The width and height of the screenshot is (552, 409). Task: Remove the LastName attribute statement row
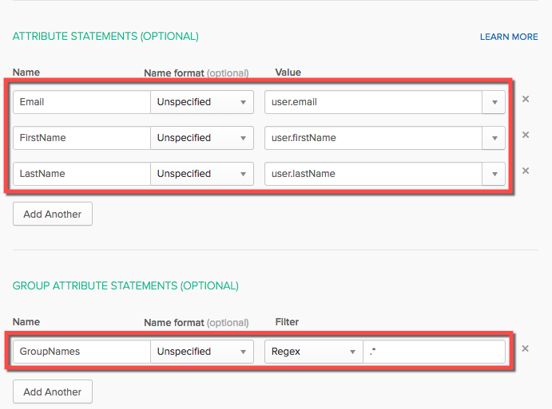[526, 171]
